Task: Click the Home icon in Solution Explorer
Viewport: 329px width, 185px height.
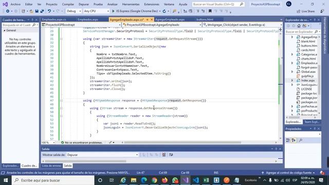Action: [299, 26]
